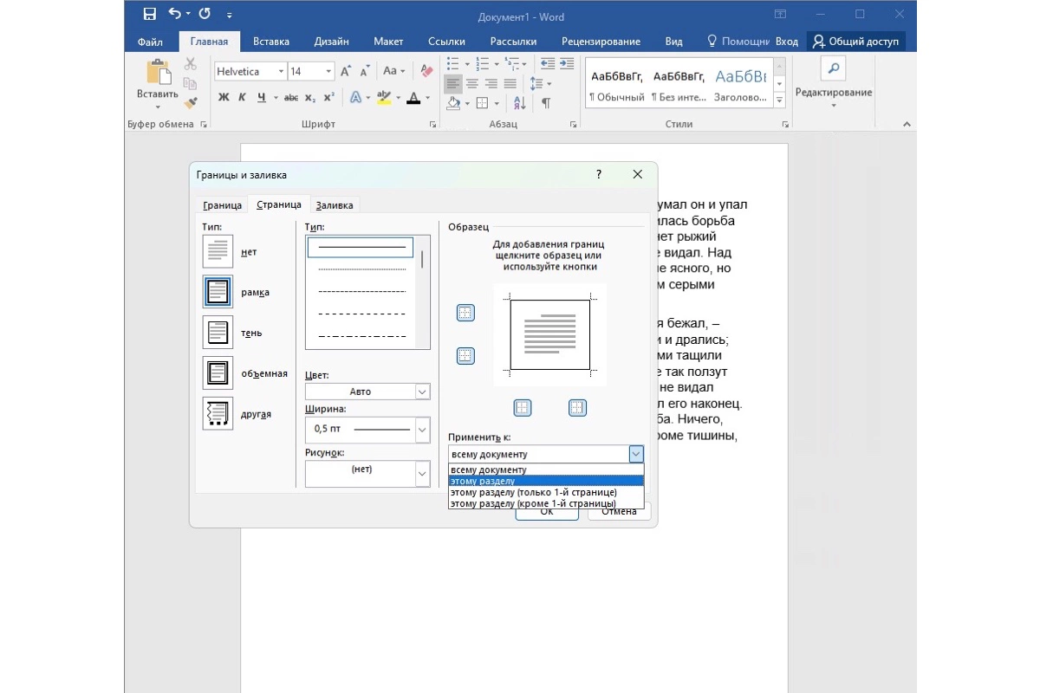The height and width of the screenshot is (693, 1040).
Task: Toggle center alignment in the Абзац group
Action: [472, 84]
